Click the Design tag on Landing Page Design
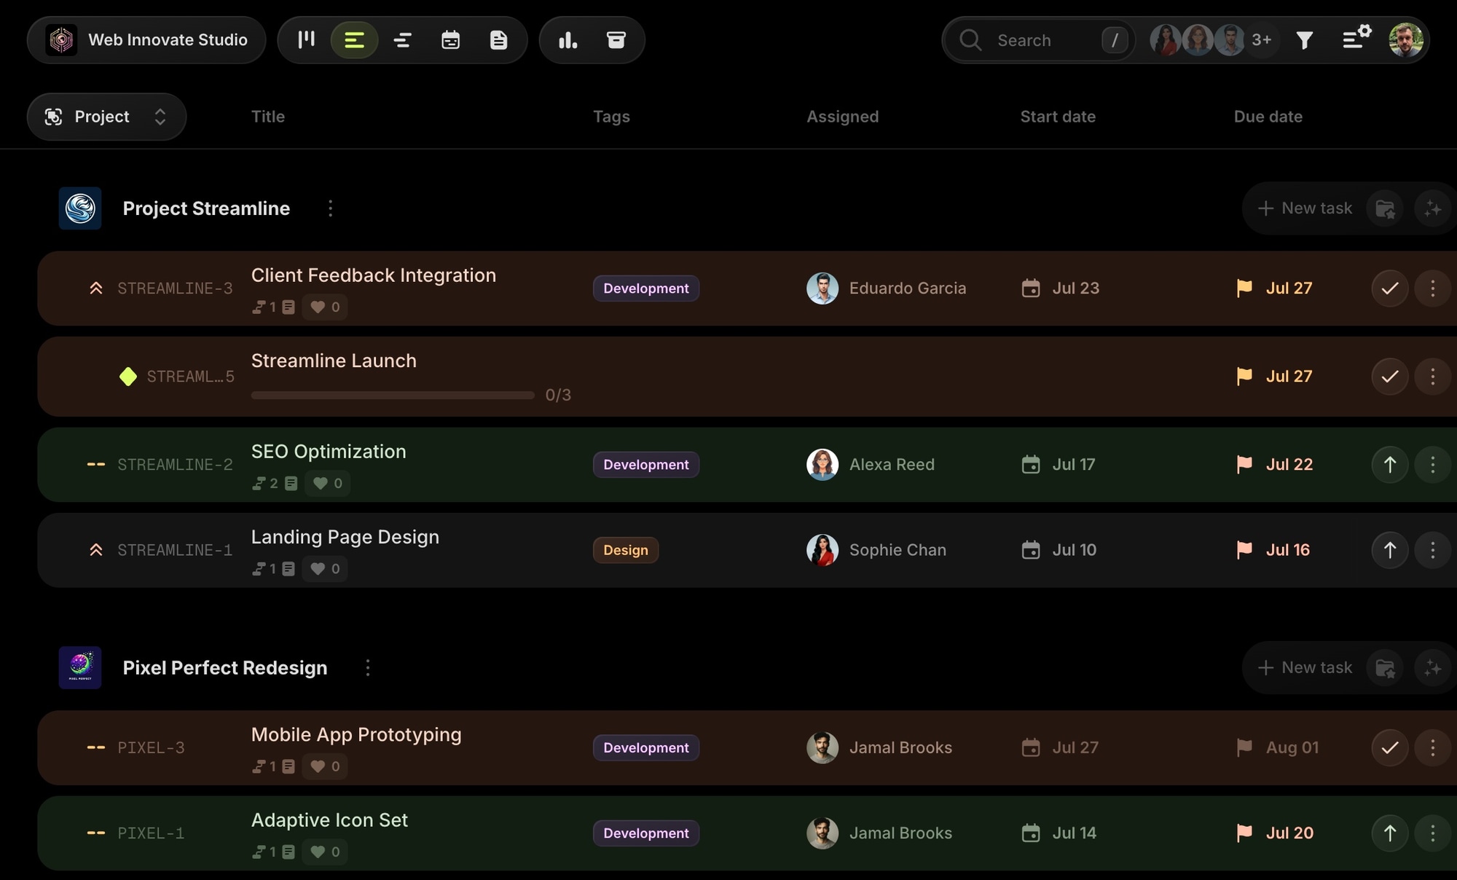This screenshot has height=880, width=1457. click(x=625, y=550)
